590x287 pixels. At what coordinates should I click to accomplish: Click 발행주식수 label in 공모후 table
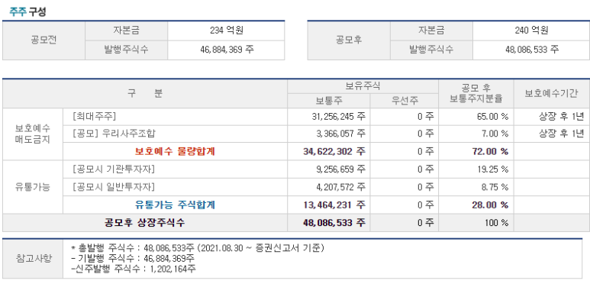tap(431, 50)
